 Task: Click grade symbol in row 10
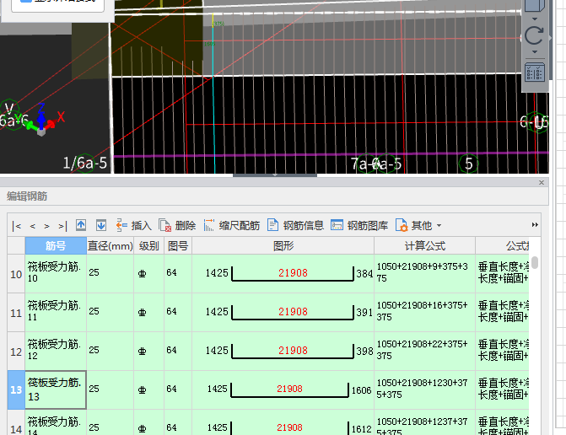coord(142,274)
